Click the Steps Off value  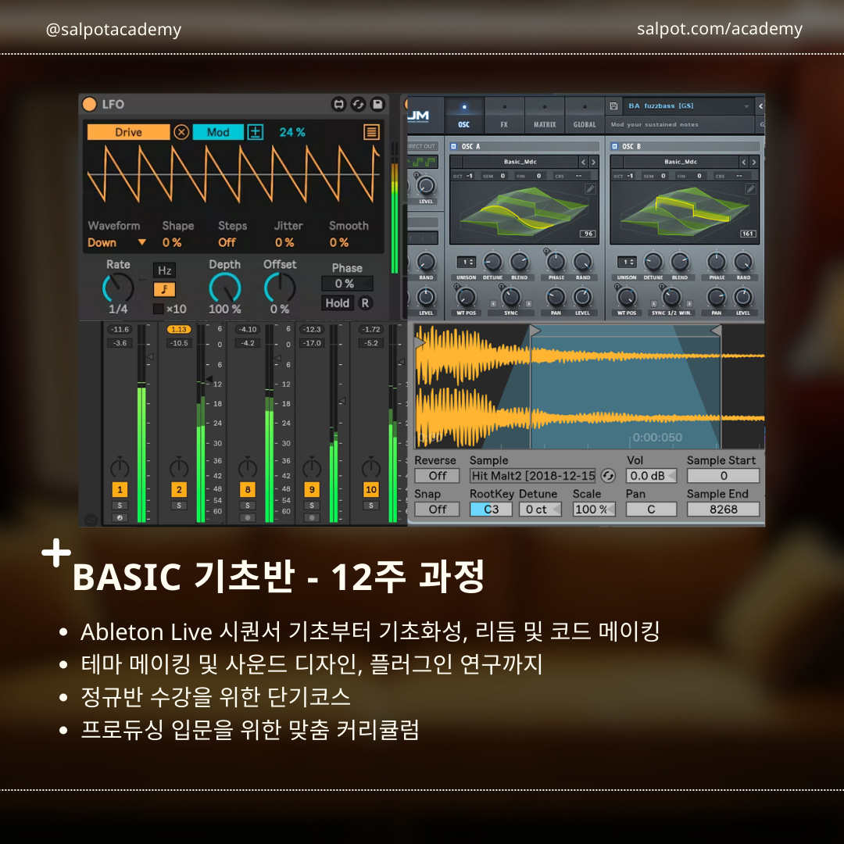(227, 242)
